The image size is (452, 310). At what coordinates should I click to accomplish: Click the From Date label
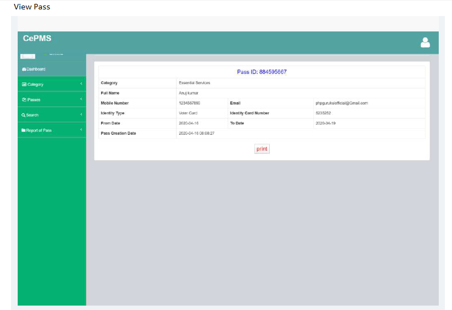click(x=110, y=123)
